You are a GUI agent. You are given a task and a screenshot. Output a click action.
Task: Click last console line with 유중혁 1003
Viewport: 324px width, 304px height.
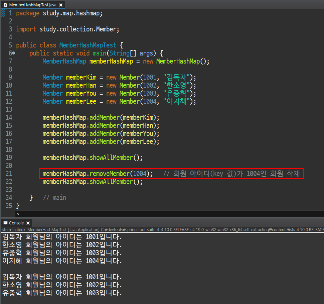point(62,293)
